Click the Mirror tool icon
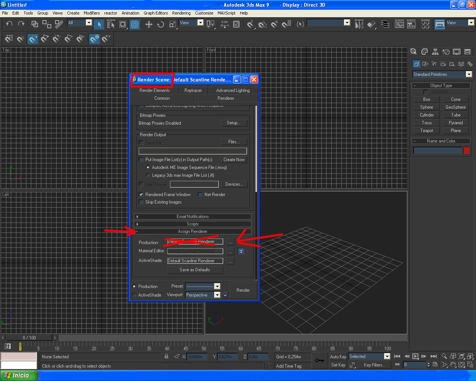This screenshot has height=381, width=476. coord(359,24)
